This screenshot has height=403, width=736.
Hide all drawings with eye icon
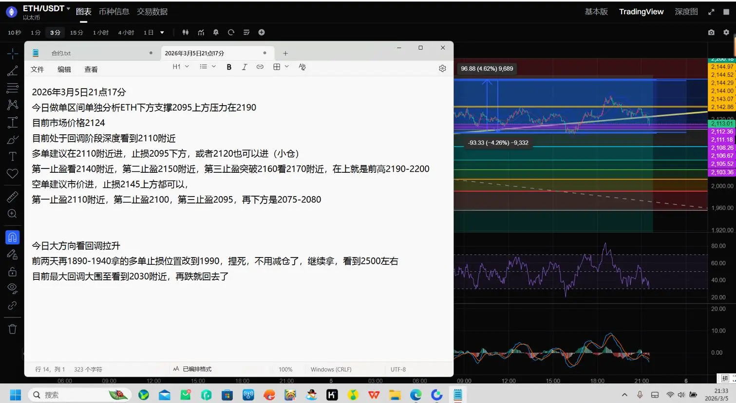tap(13, 289)
